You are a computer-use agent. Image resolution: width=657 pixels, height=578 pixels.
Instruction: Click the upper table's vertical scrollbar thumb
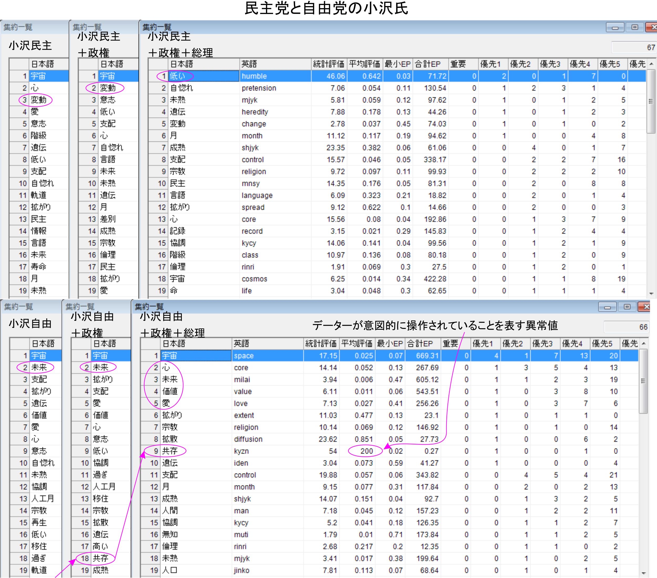coord(651,101)
